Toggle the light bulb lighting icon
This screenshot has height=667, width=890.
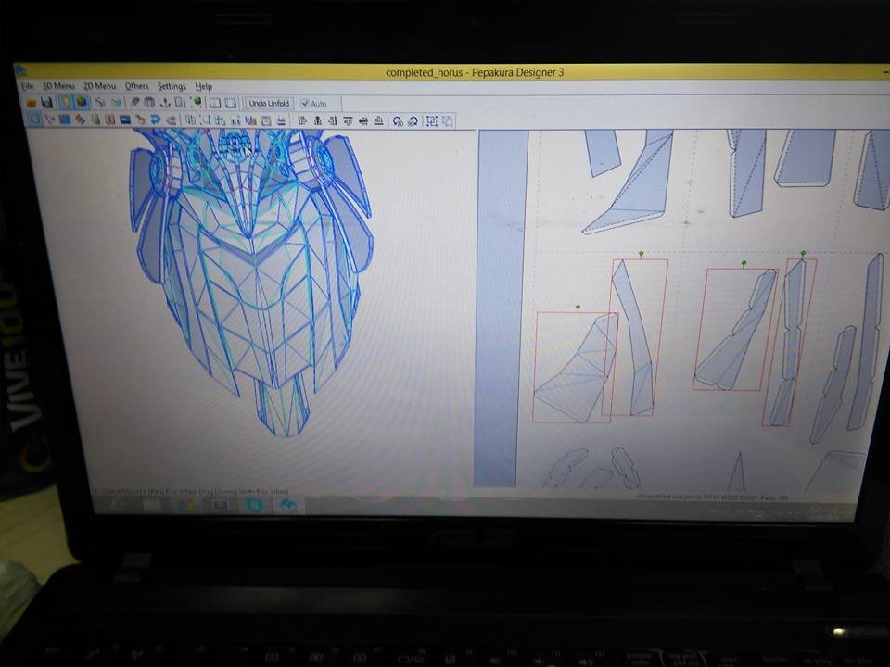[x=67, y=103]
